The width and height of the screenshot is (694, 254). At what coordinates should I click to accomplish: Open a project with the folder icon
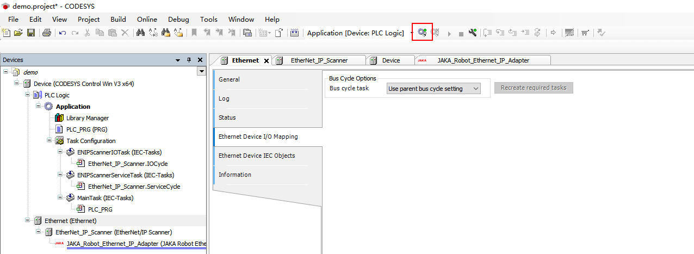click(x=18, y=33)
